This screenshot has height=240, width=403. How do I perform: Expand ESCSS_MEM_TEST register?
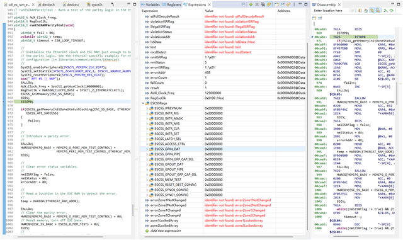tap(147, 180)
